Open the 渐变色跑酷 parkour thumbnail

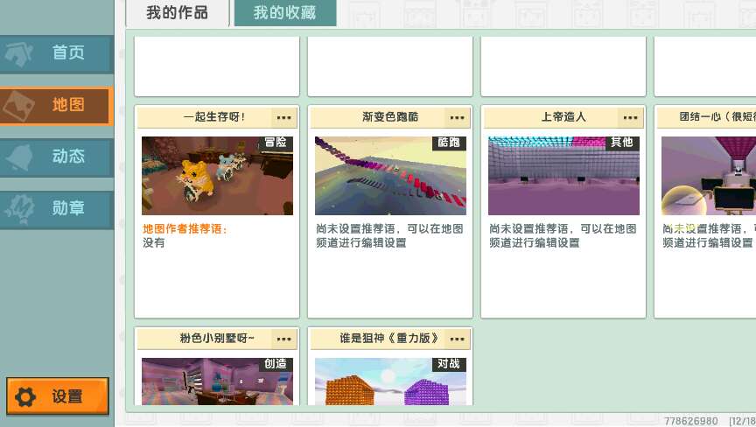(390, 176)
